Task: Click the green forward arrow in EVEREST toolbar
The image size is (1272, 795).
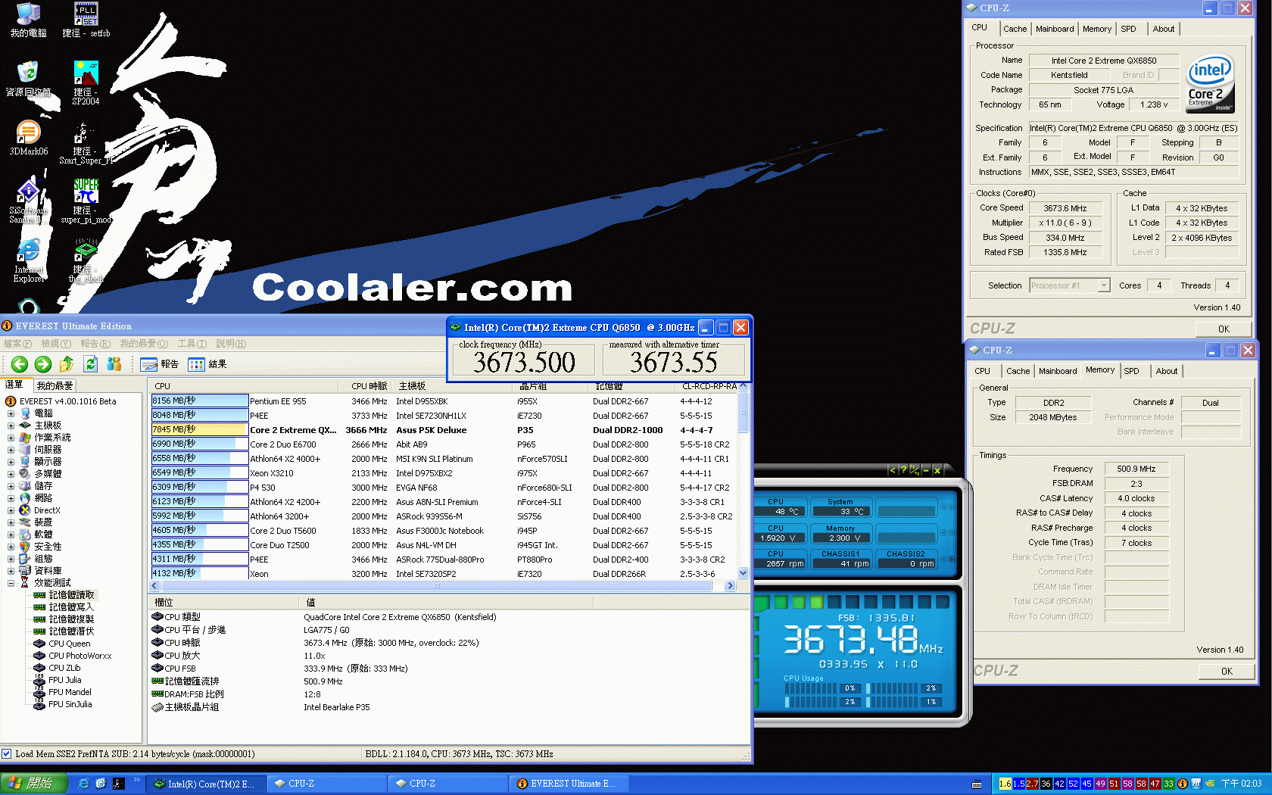Action: pyautogui.click(x=42, y=363)
